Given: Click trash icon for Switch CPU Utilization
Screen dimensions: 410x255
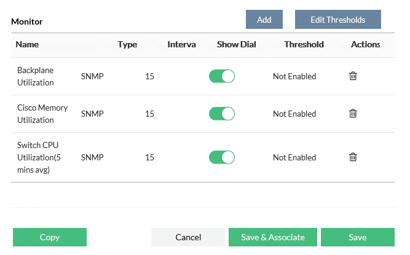Looking at the screenshot, I should (353, 157).
